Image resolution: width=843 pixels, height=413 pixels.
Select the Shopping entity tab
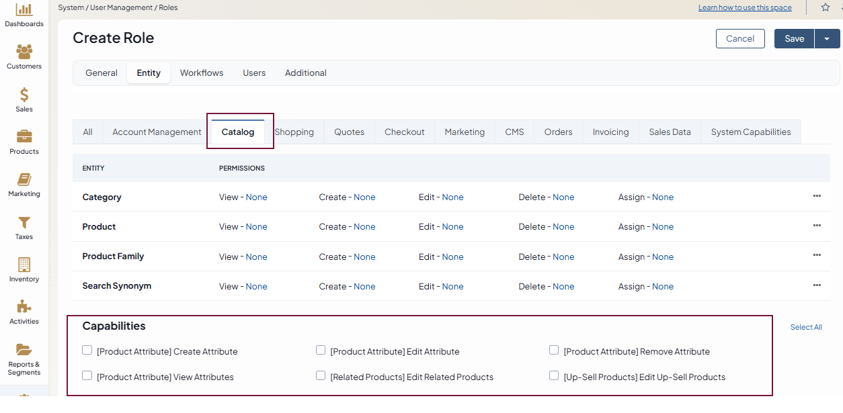294,132
